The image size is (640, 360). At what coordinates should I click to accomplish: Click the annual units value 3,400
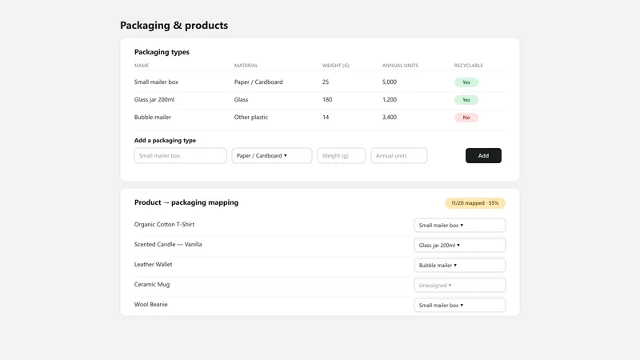tap(390, 117)
